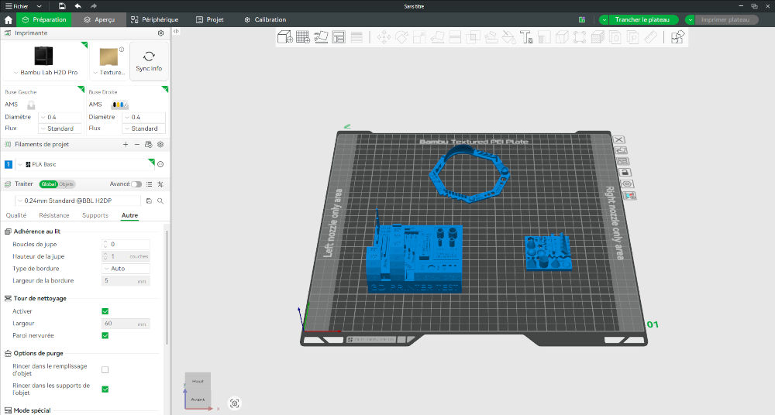Click the save icon in title bar
The width and height of the screenshot is (775, 415).
pos(62,6)
